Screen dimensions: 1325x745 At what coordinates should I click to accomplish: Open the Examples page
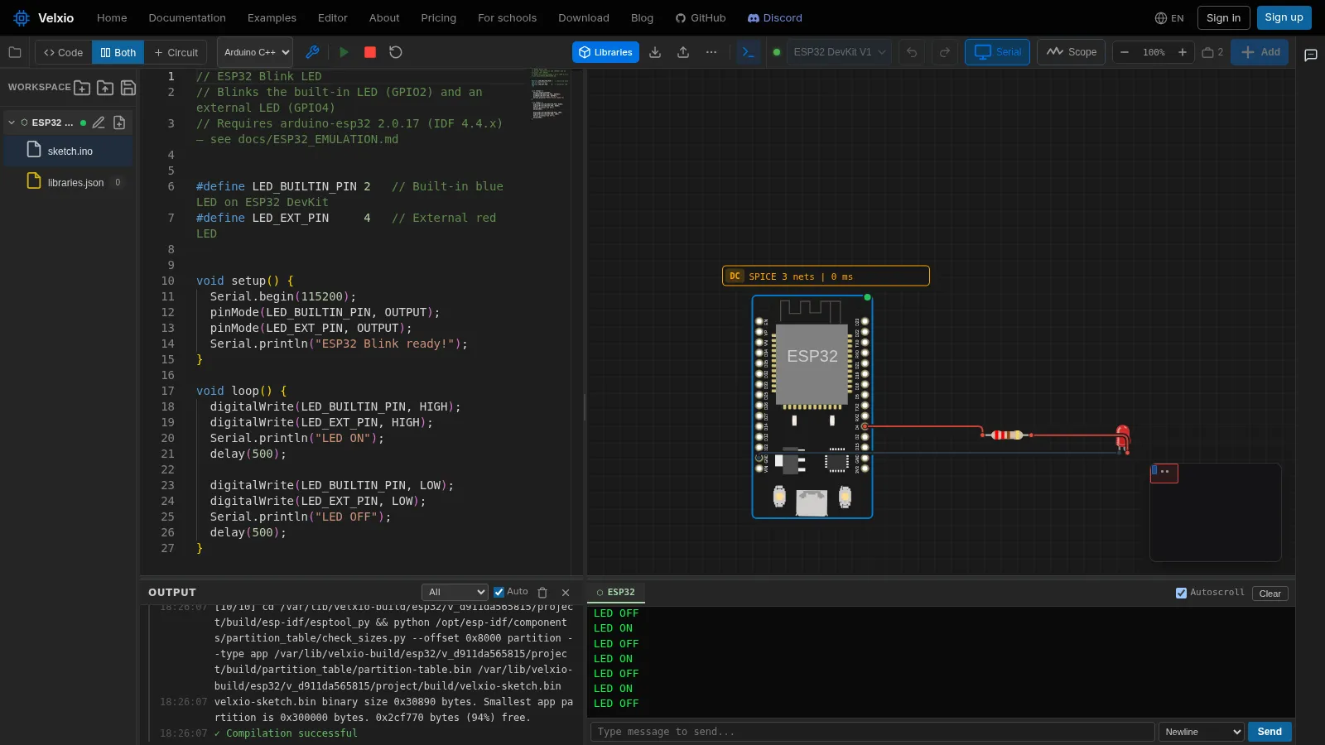[272, 17]
